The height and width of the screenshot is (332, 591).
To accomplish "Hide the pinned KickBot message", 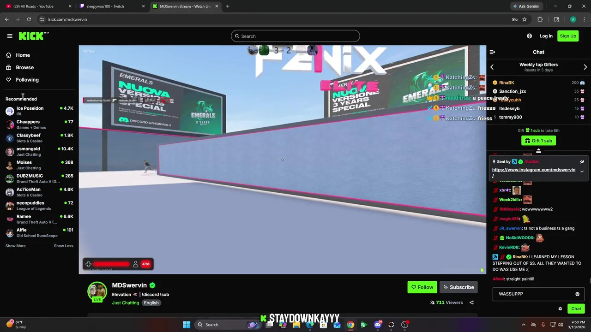I will click(582, 162).
